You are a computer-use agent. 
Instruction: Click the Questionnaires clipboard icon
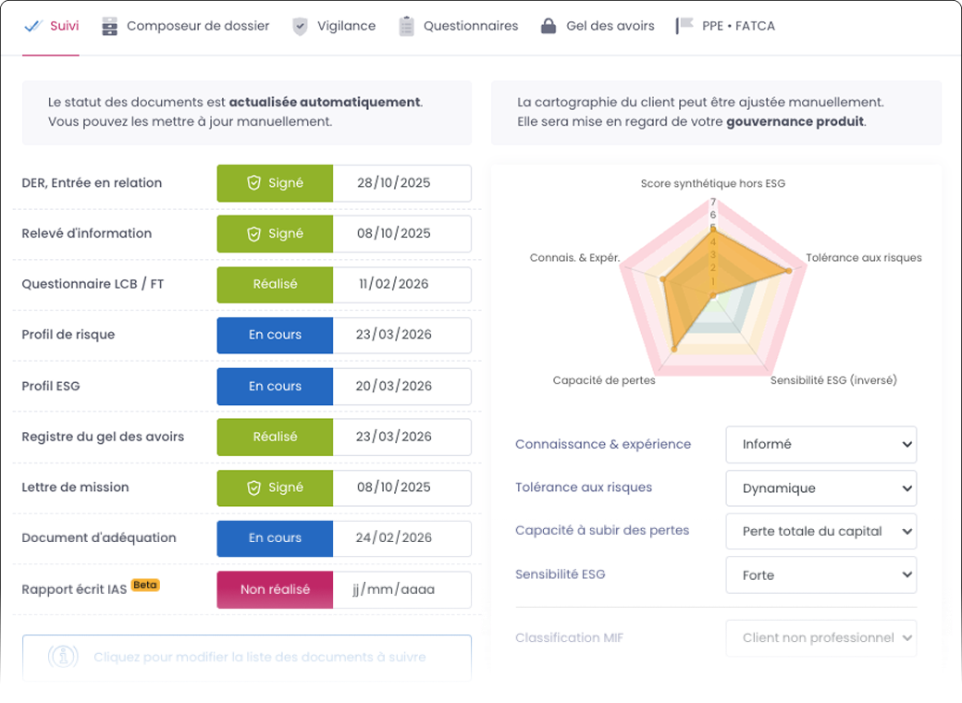tap(406, 26)
